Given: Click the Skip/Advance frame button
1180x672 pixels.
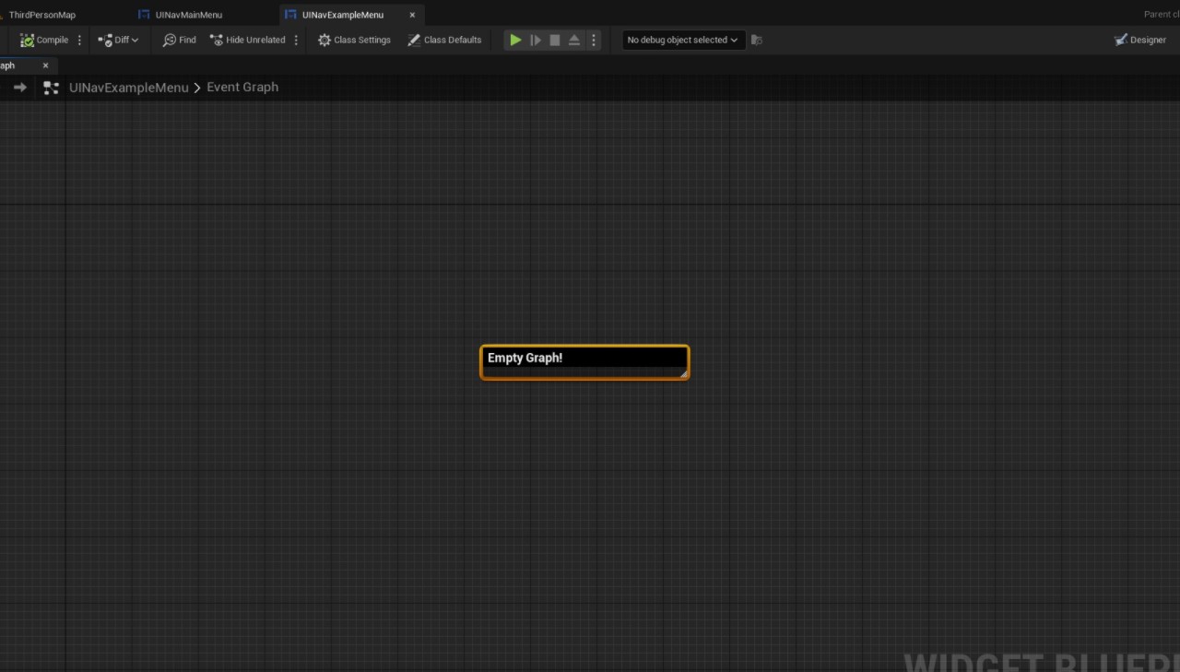Looking at the screenshot, I should tap(536, 40).
